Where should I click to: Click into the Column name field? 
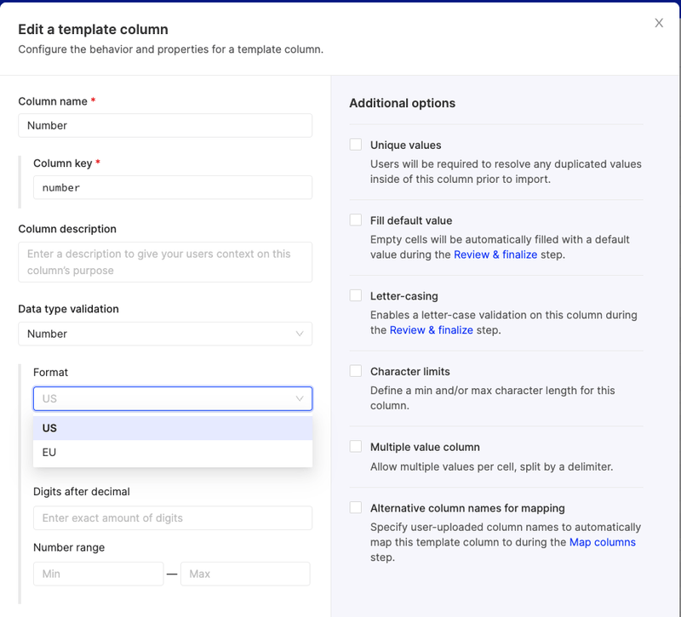165,125
